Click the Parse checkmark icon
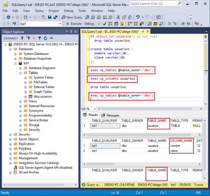This screenshot has width=210, height=196. [104, 24]
